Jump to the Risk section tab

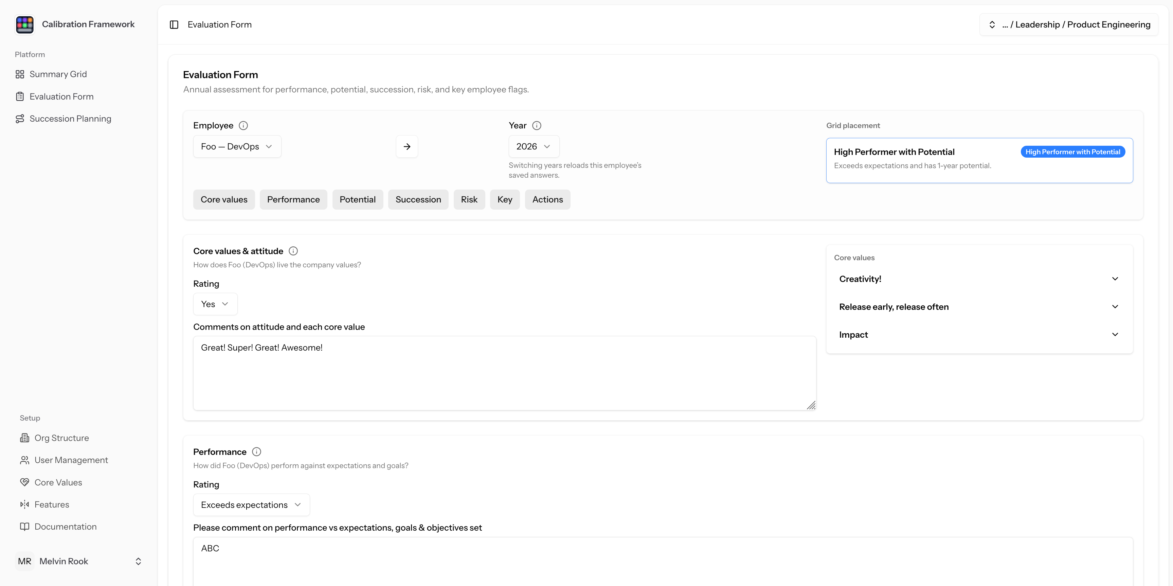click(469, 200)
